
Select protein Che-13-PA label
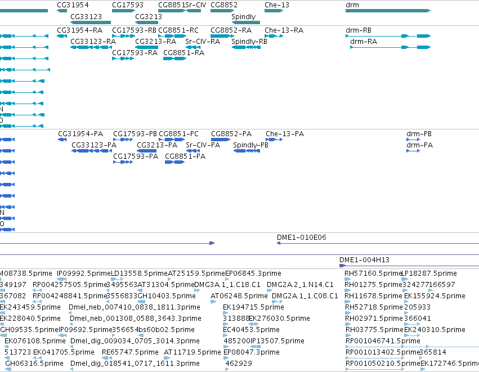click(285, 134)
